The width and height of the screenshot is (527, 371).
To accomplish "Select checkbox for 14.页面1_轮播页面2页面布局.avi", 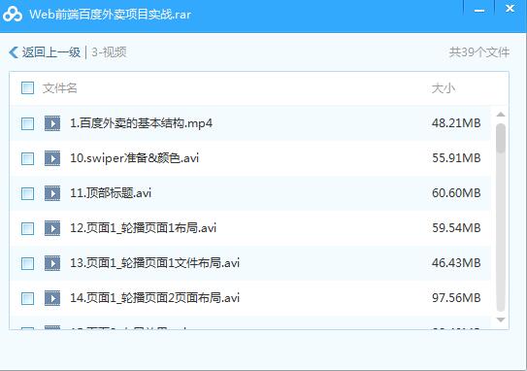I will (x=27, y=299).
